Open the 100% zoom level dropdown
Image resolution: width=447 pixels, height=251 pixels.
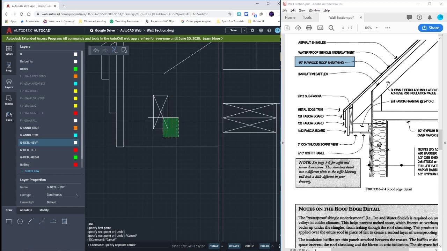[371, 28]
